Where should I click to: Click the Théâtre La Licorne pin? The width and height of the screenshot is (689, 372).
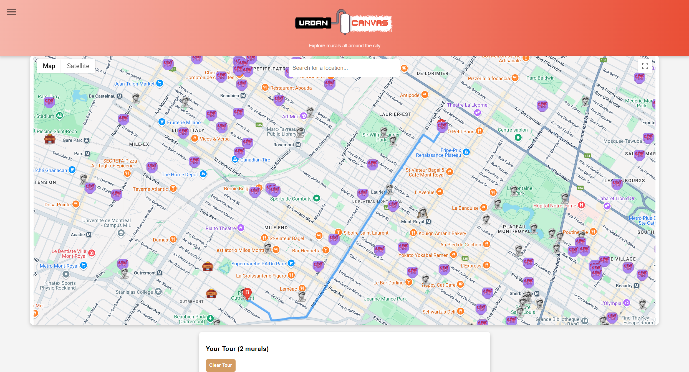tap(477, 112)
